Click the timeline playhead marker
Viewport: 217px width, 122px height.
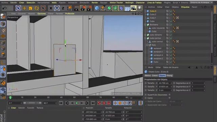[10, 98]
